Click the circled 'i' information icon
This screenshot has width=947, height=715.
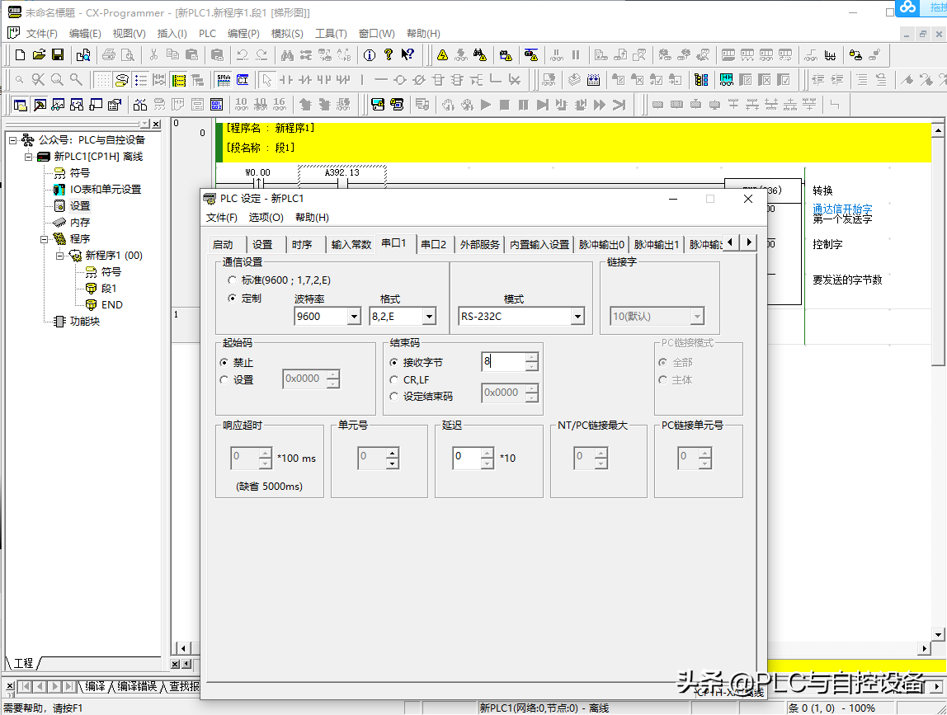pos(370,55)
